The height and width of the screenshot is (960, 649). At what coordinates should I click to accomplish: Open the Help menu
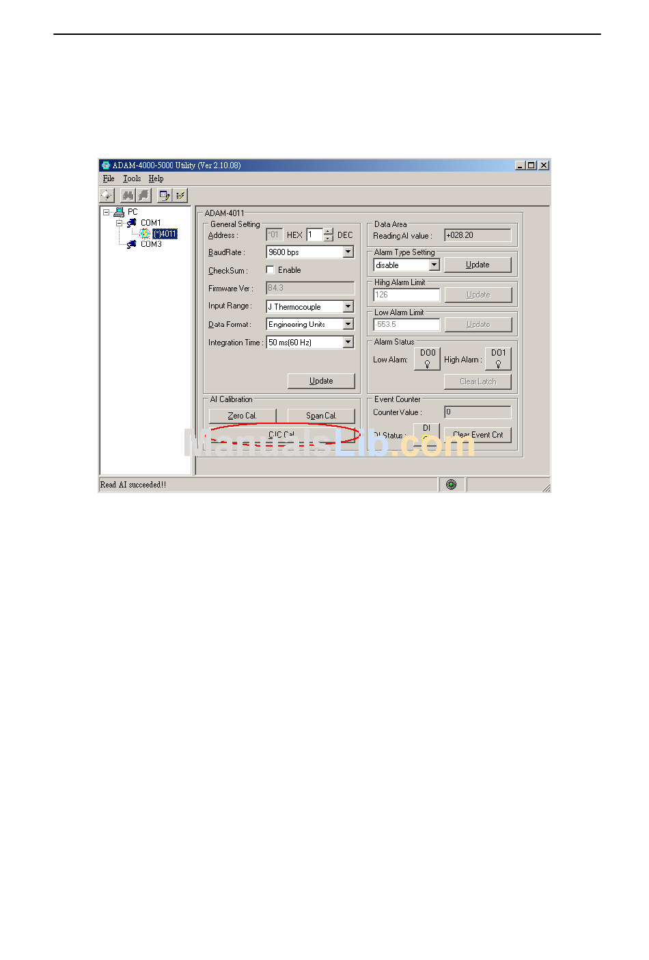click(x=156, y=178)
